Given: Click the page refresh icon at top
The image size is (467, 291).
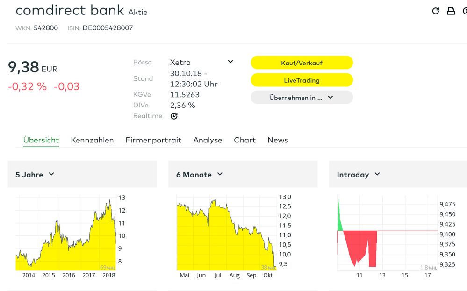Looking at the screenshot, I should (x=436, y=11).
